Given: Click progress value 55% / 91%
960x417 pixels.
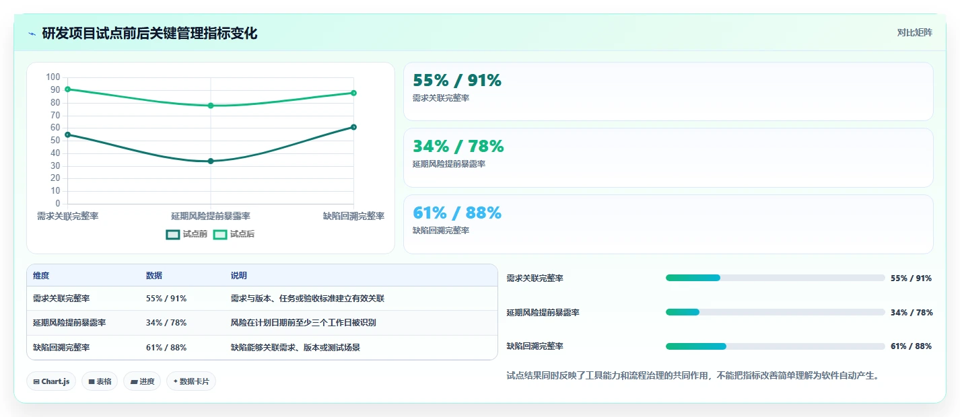Looking at the screenshot, I should [x=911, y=278].
